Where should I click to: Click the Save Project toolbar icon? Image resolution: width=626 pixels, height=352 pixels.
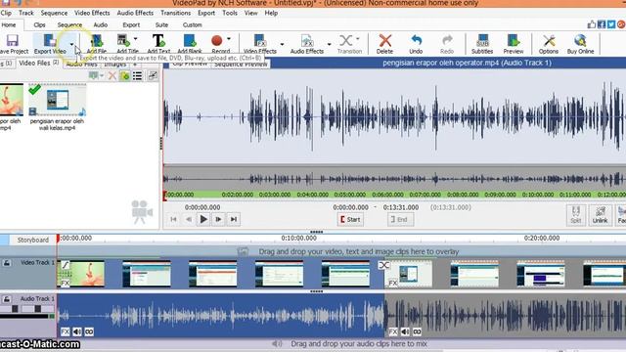click(12, 41)
